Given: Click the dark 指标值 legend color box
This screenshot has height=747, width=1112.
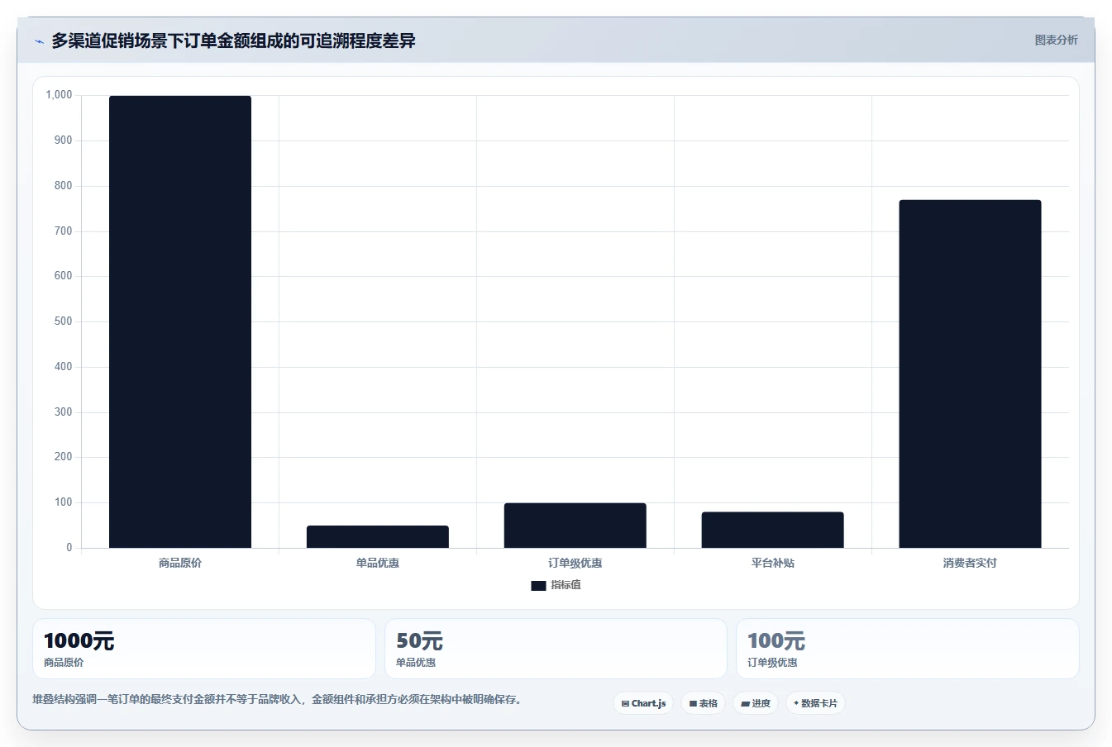Looking at the screenshot, I should coord(538,585).
